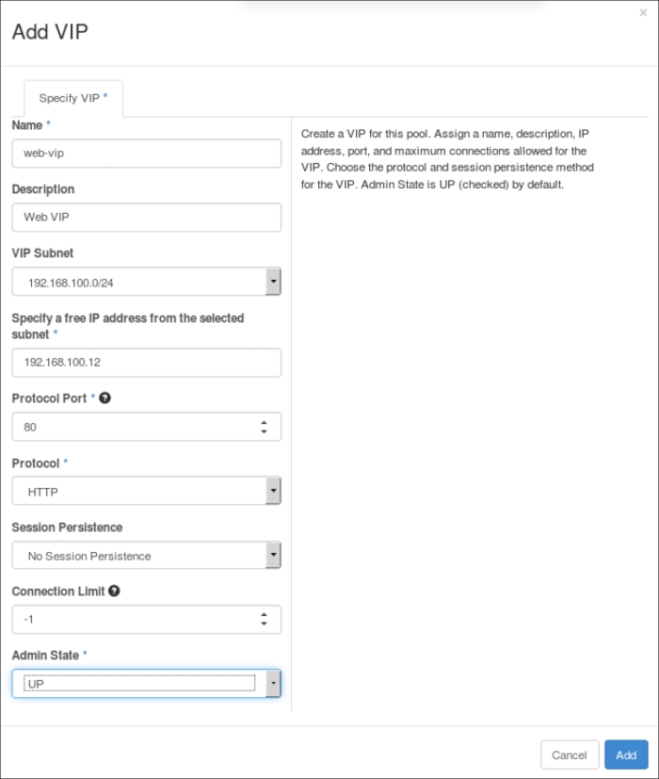
Task: Click the Add VIP dialog title
Action: pyautogui.click(x=50, y=32)
